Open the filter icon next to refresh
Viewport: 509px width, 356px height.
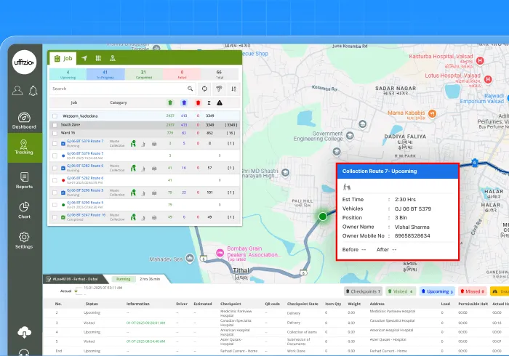pos(218,89)
